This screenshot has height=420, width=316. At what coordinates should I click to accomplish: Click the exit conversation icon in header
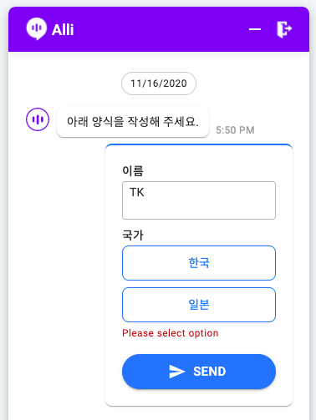tap(284, 29)
